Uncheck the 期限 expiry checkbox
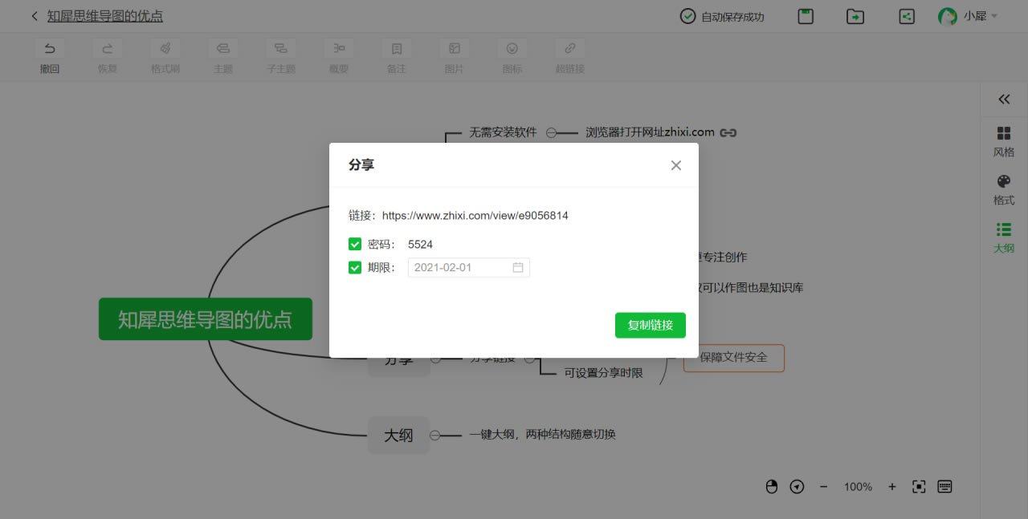1028x519 pixels. pos(355,267)
